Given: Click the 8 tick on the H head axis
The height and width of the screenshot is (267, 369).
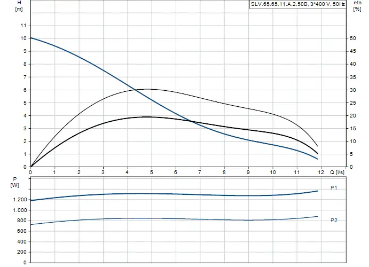Looking at the screenshot, I should tap(25, 64).
